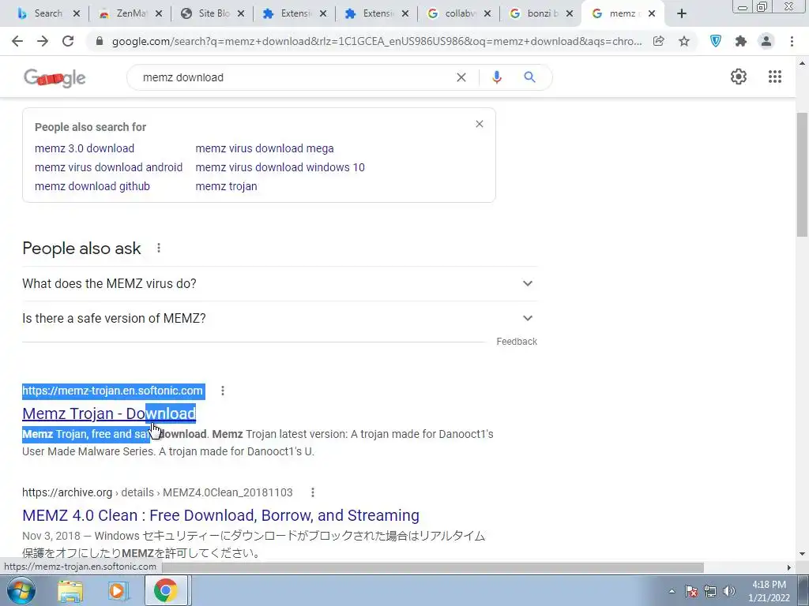
Task: Send Feedback on People also ask
Action: 517,342
